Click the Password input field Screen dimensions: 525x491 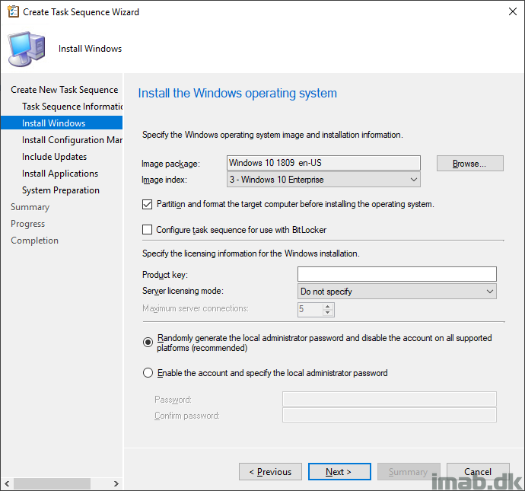pos(389,399)
